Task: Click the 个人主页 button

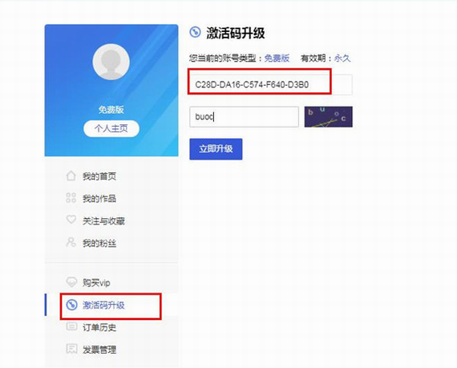Action: (111, 128)
